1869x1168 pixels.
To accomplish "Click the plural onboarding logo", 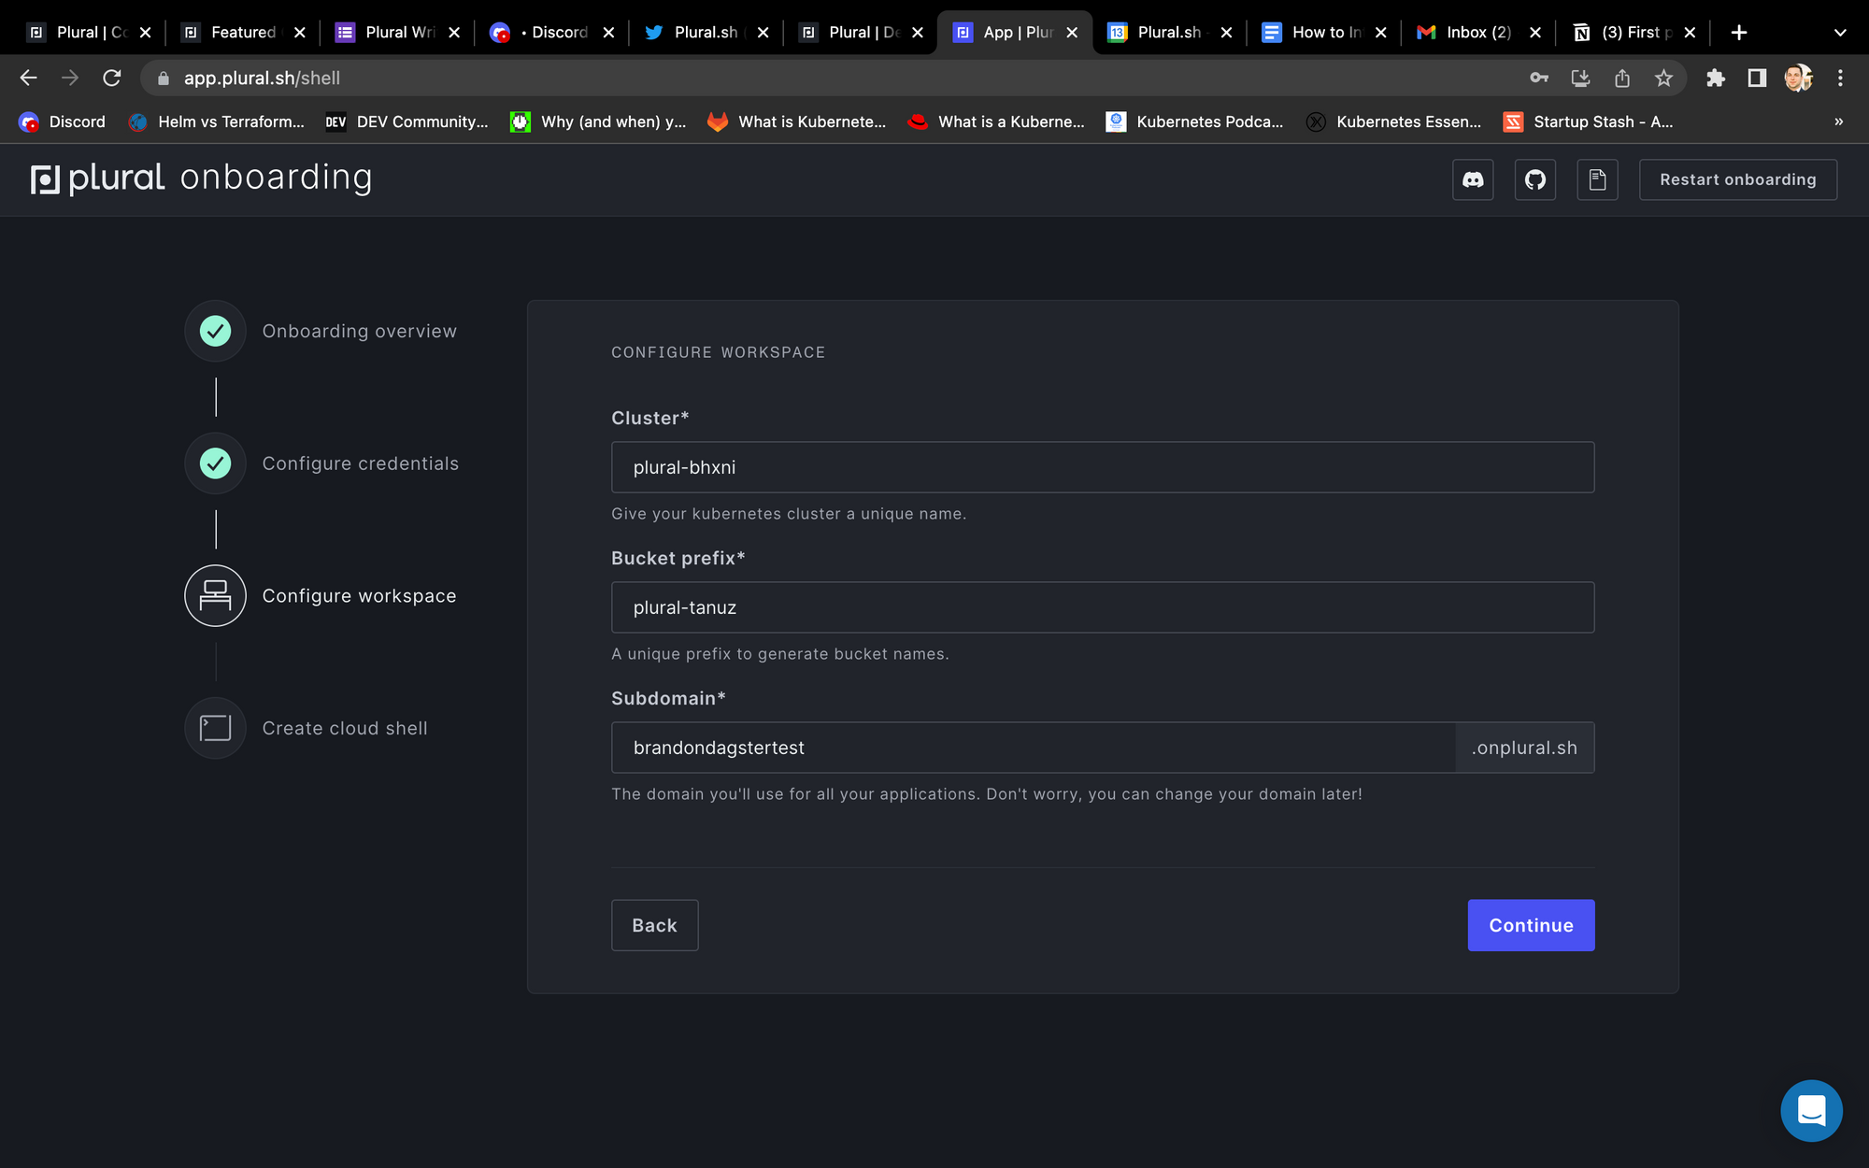I will click(x=202, y=178).
